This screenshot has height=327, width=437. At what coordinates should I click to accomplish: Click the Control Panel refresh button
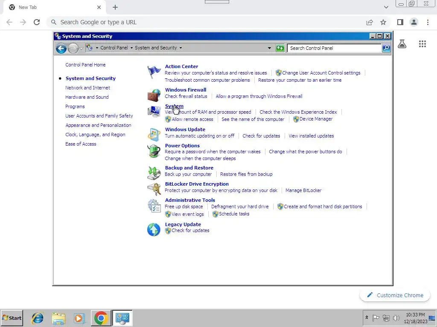pyautogui.click(x=280, y=48)
